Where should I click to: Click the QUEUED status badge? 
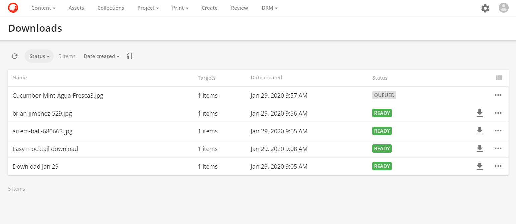tap(384, 95)
